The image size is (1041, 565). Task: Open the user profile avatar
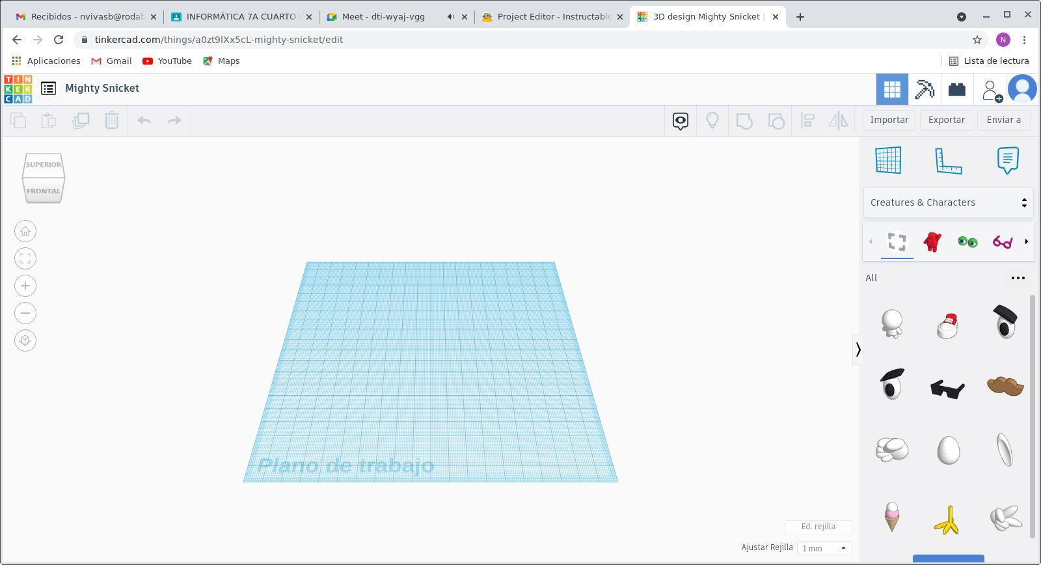point(1022,89)
